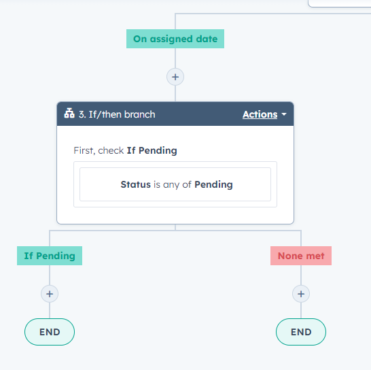Screen dimensions: 371x370
Task: Select the On assigned date branch label
Action: 175,39
